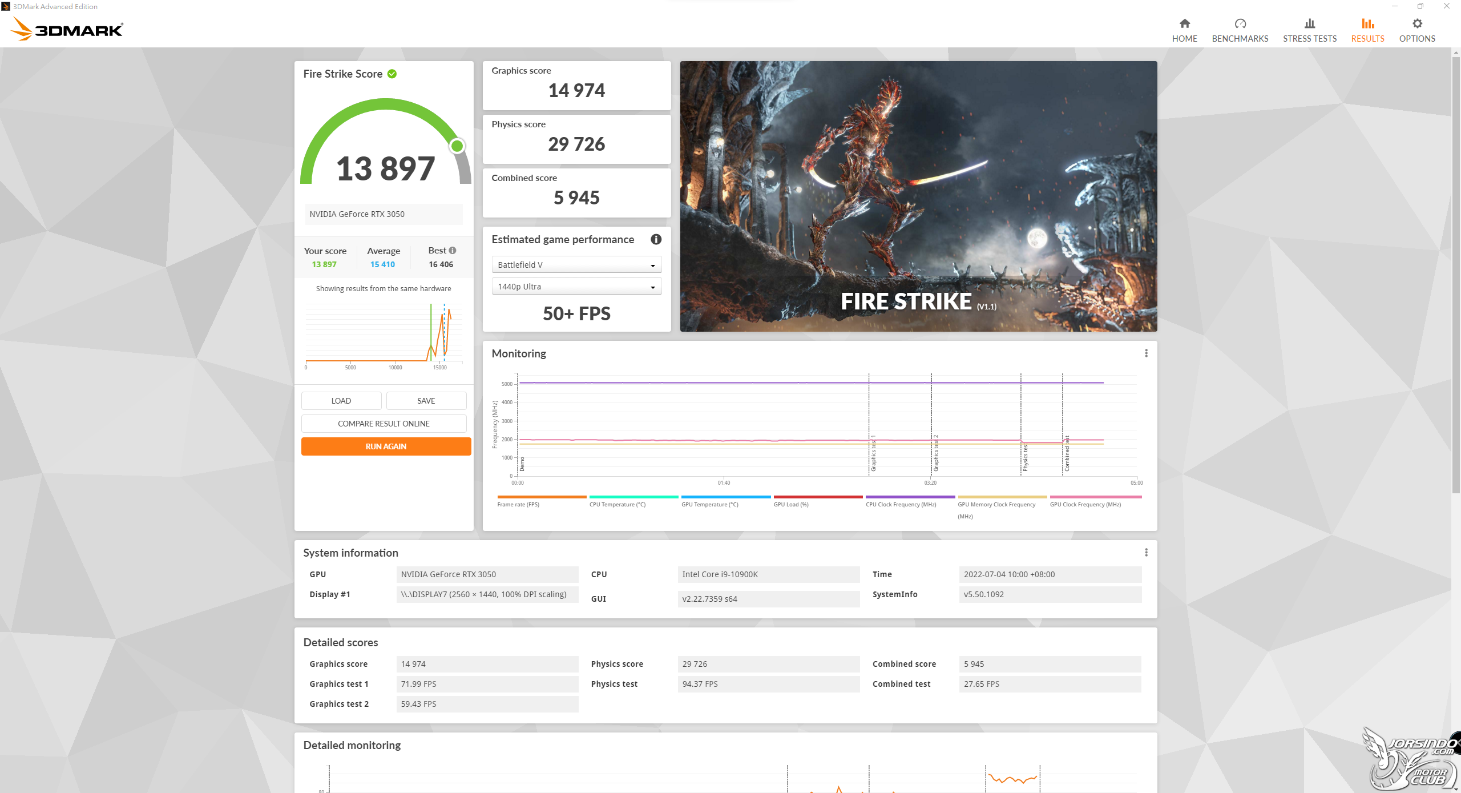Select the Results bar-chart icon
1461x793 pixels.
point(1367,23)
